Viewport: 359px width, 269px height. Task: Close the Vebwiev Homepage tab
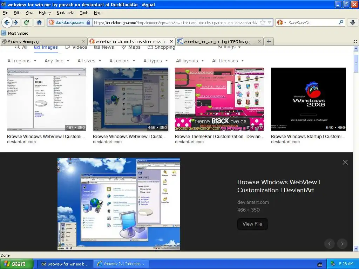[83, 41]
